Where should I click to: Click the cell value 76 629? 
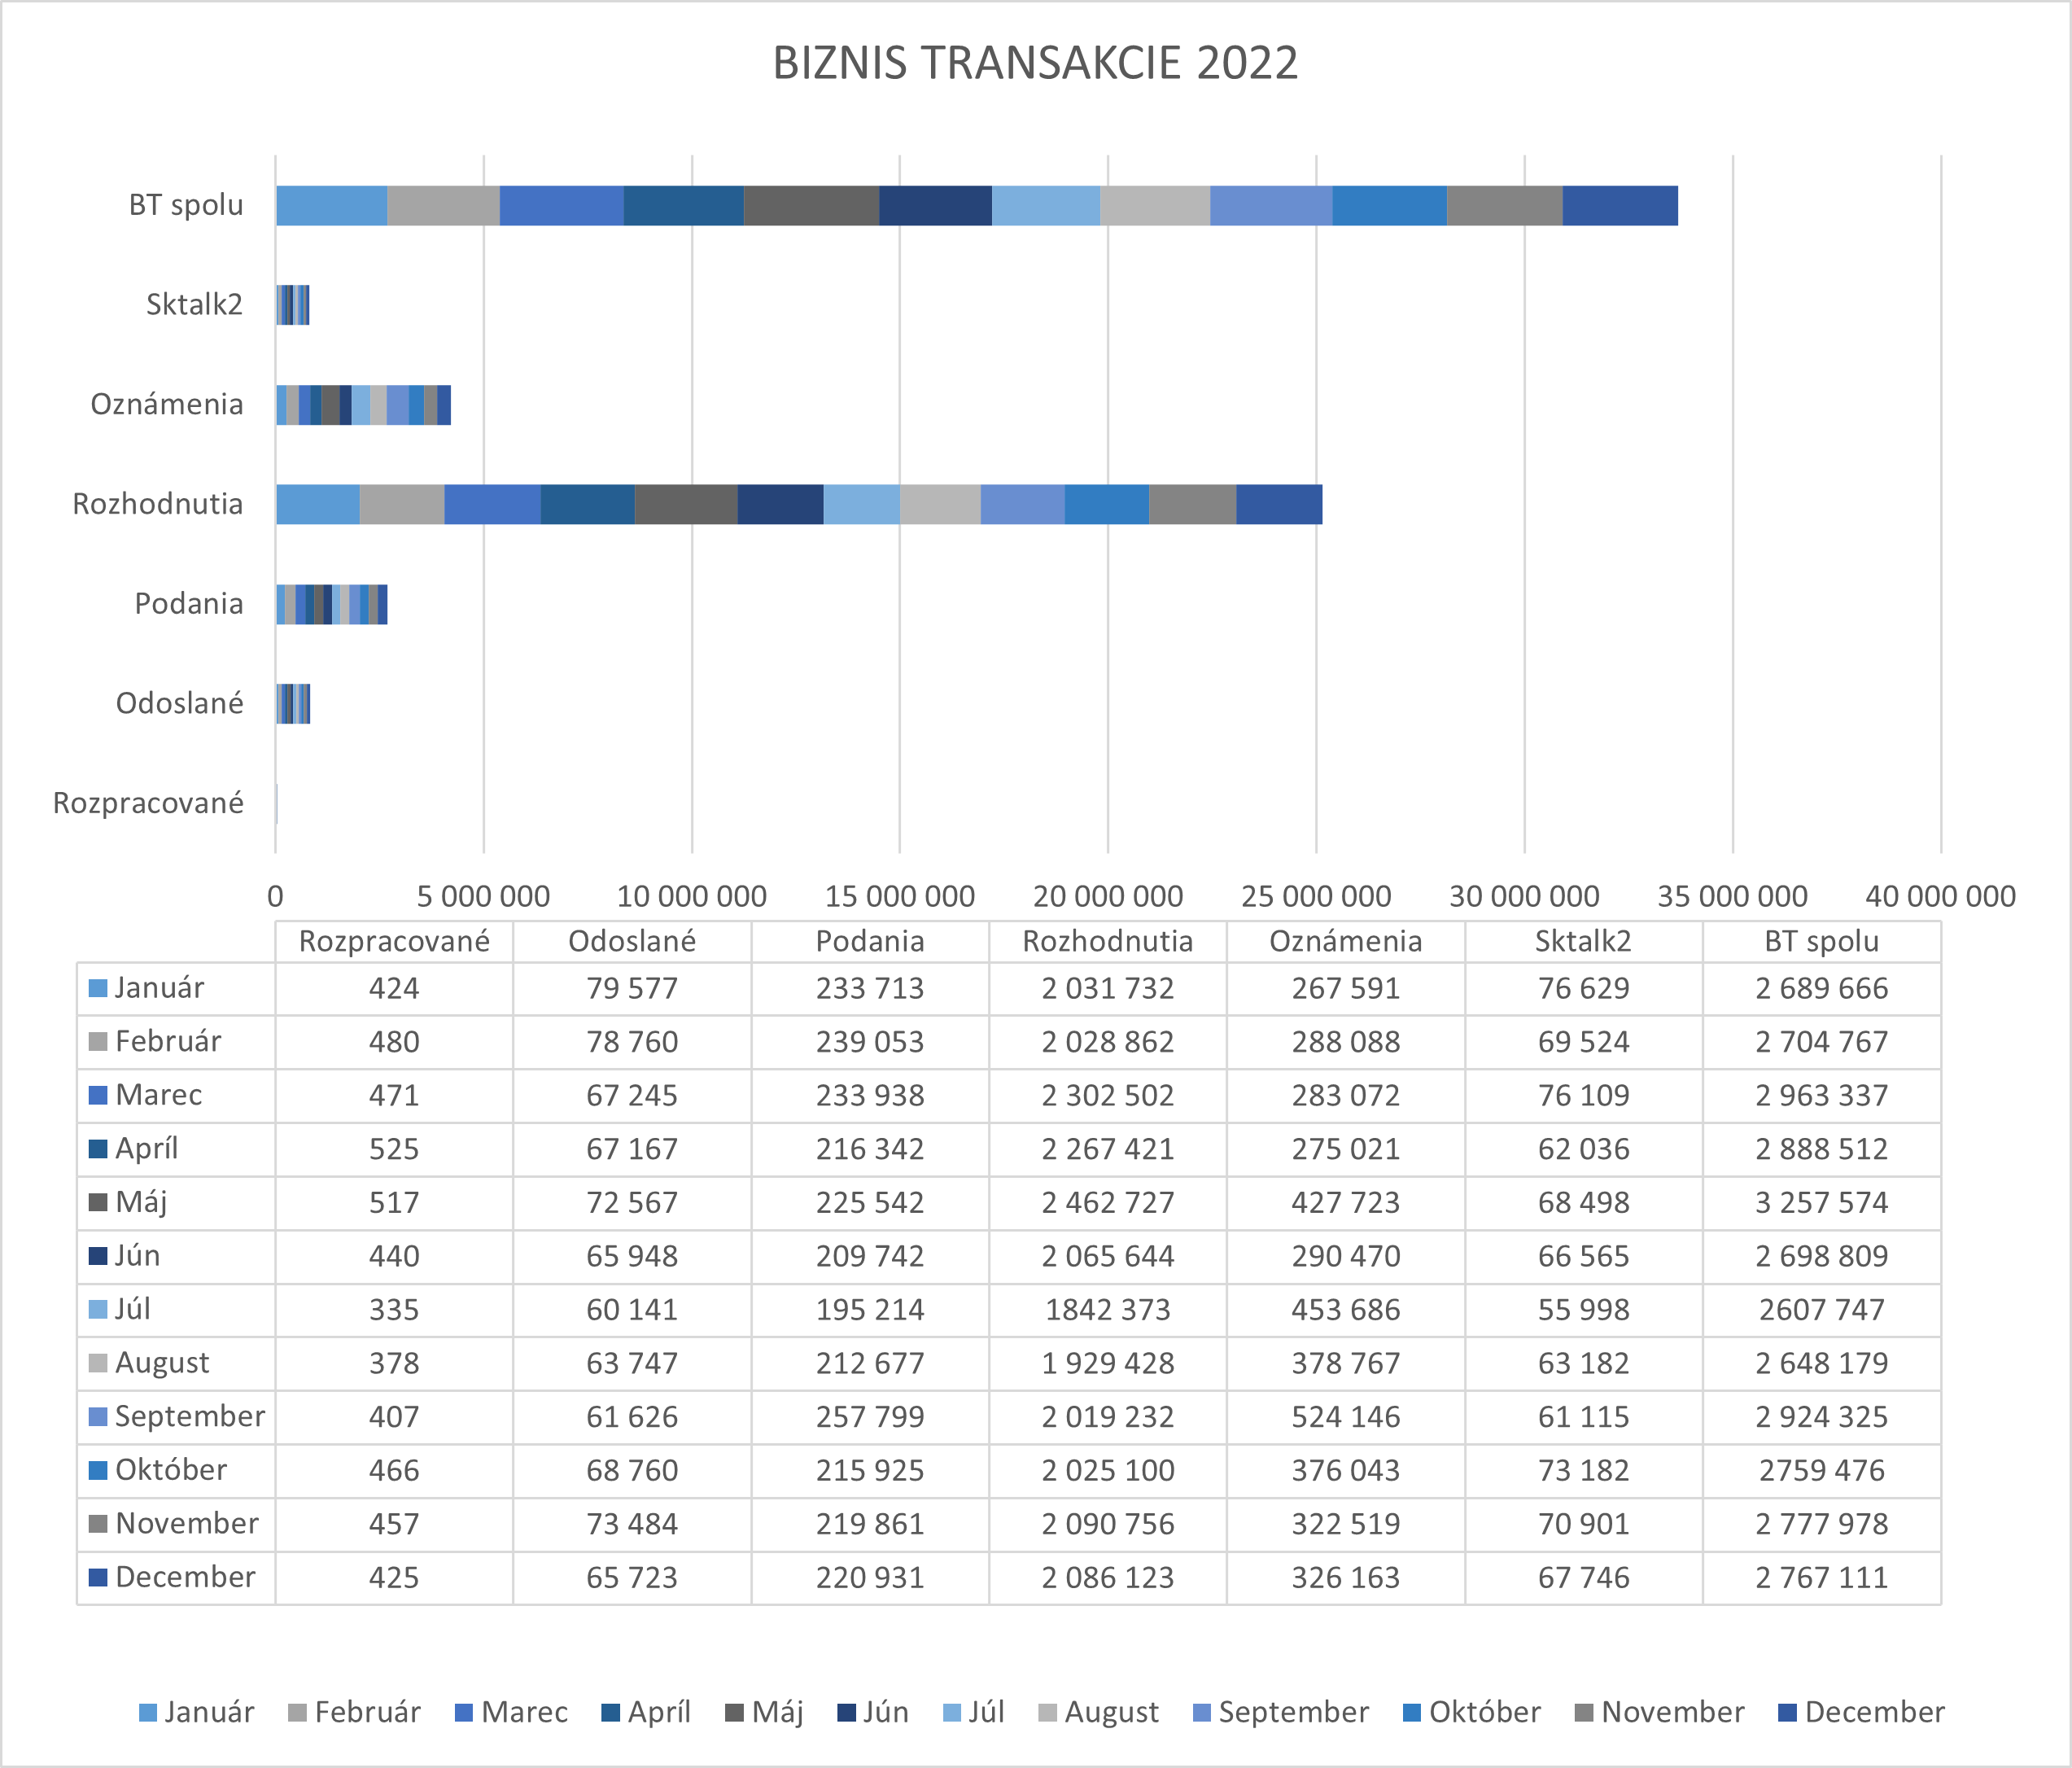tap(1584, 989)
